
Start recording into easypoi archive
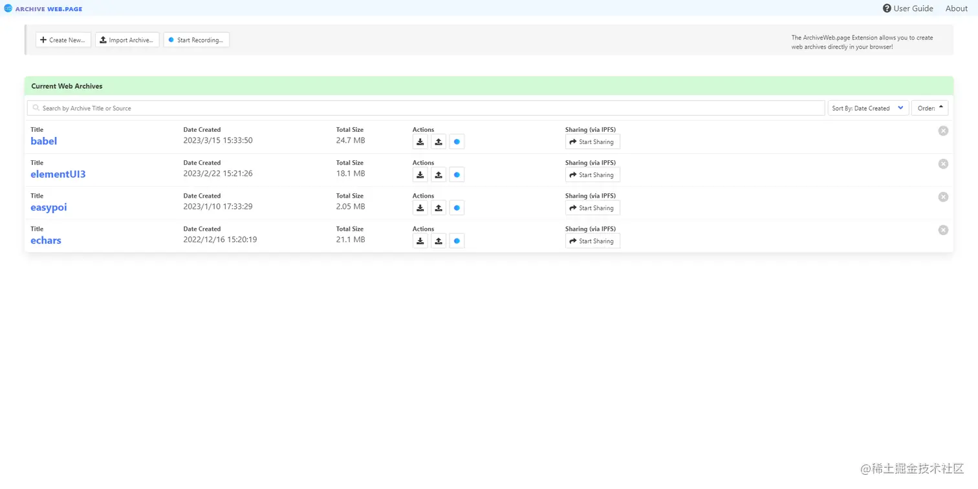(x=457, y=207)
